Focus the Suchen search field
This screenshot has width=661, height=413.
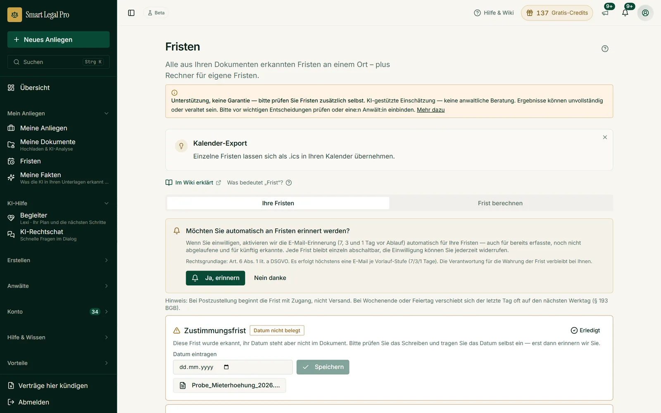(58, 62)
